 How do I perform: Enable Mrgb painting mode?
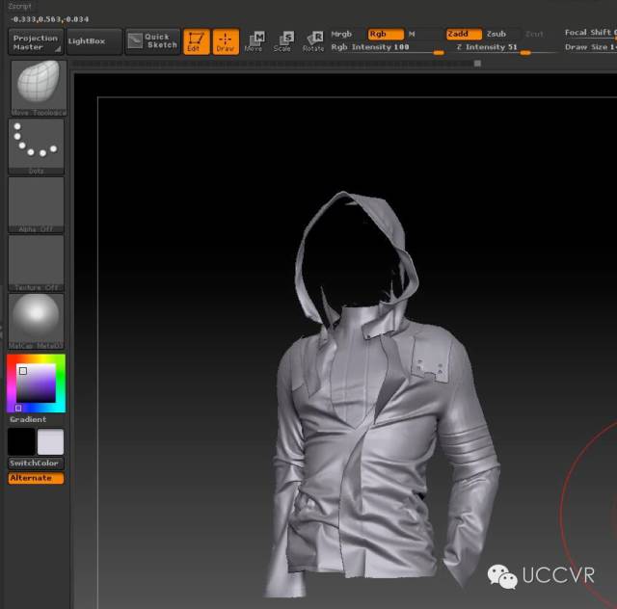click(341, 35)
